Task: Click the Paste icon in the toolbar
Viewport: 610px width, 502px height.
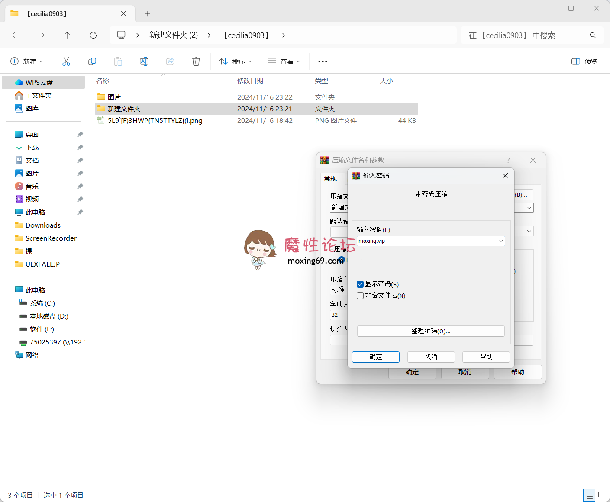Action: (118, 61)
